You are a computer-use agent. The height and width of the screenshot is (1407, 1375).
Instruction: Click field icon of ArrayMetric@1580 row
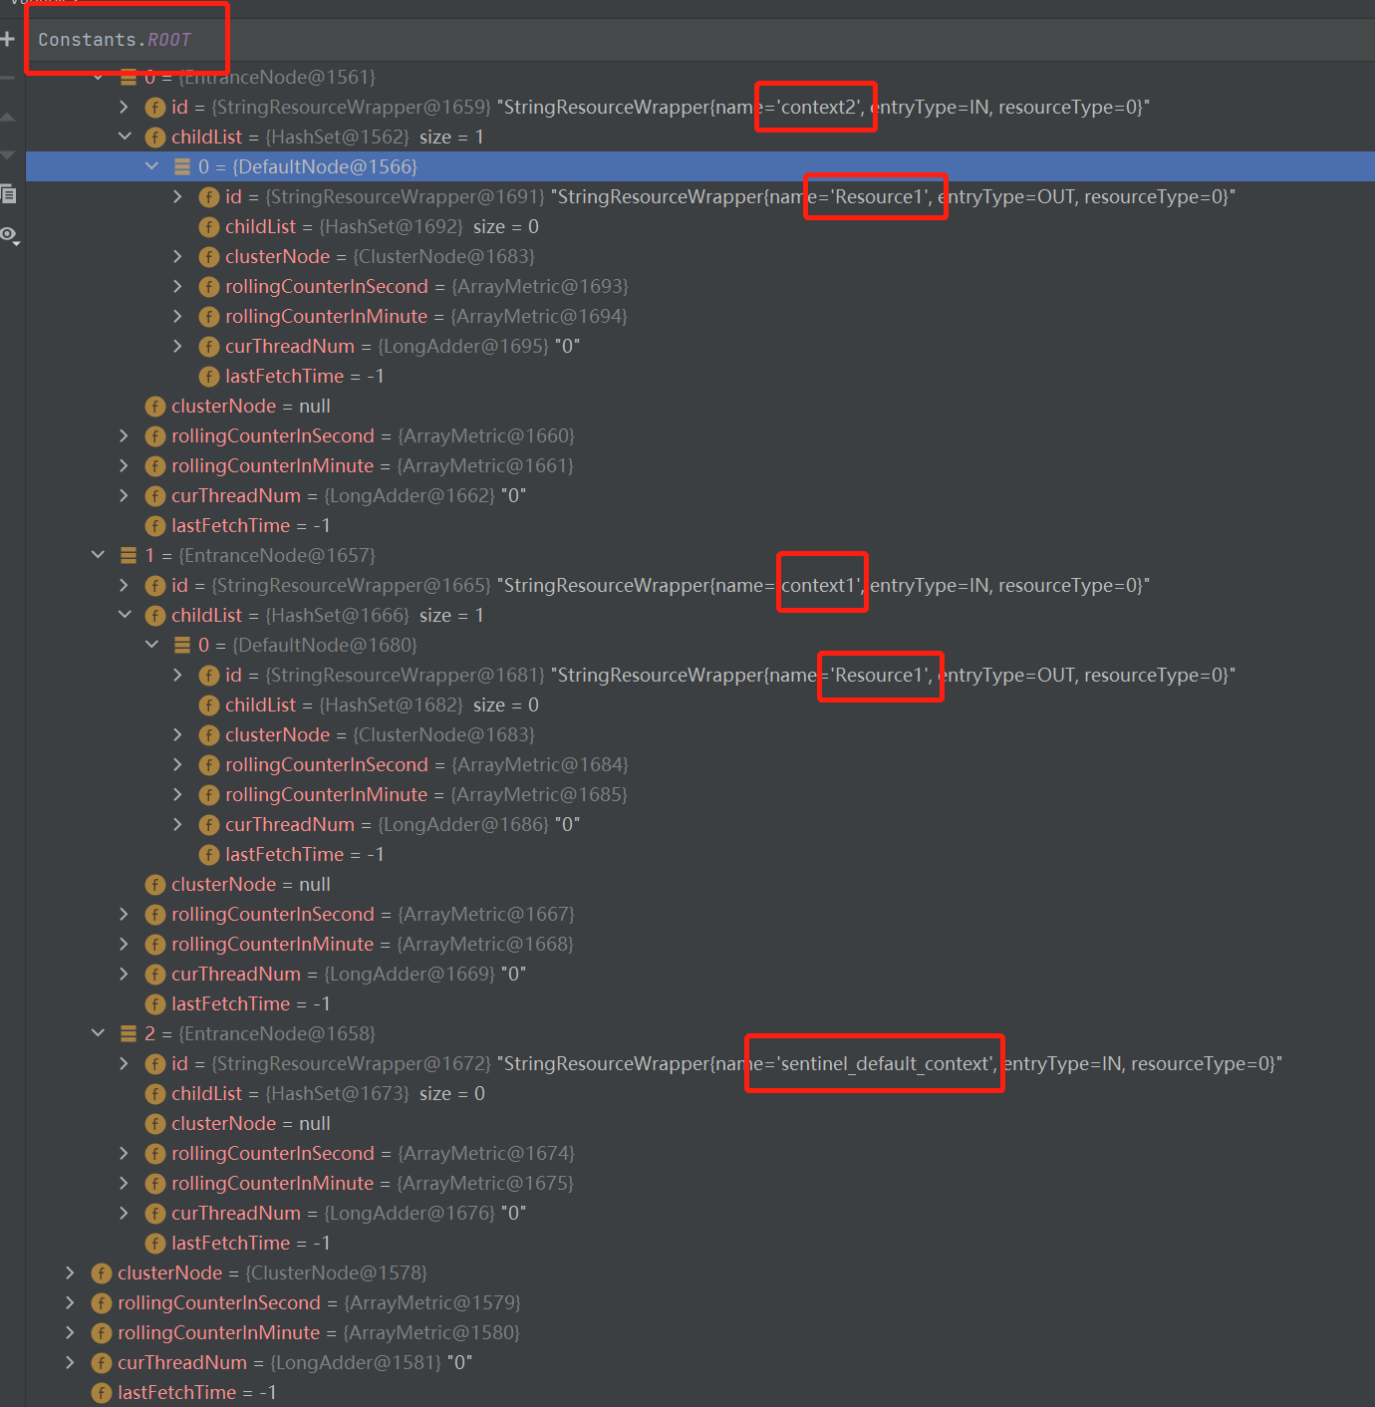click(102, 1333)
